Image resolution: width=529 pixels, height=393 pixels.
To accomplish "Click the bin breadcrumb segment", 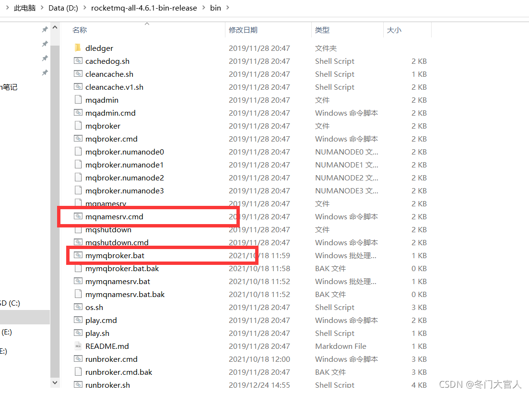I will (216, 8).
